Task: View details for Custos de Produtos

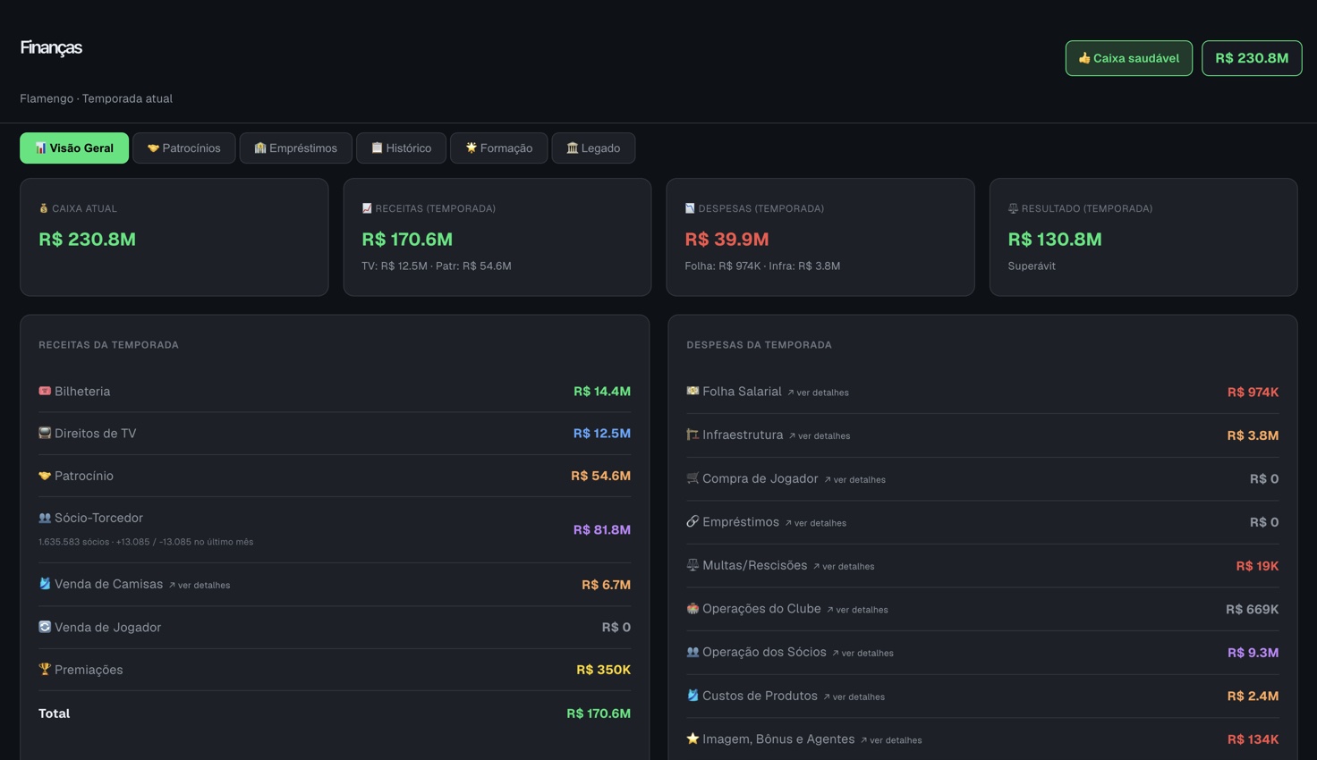Action: tap(854, 697)
